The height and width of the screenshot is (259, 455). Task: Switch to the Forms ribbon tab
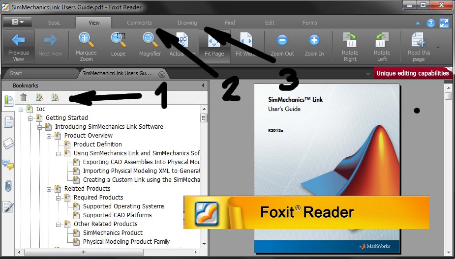309,23
